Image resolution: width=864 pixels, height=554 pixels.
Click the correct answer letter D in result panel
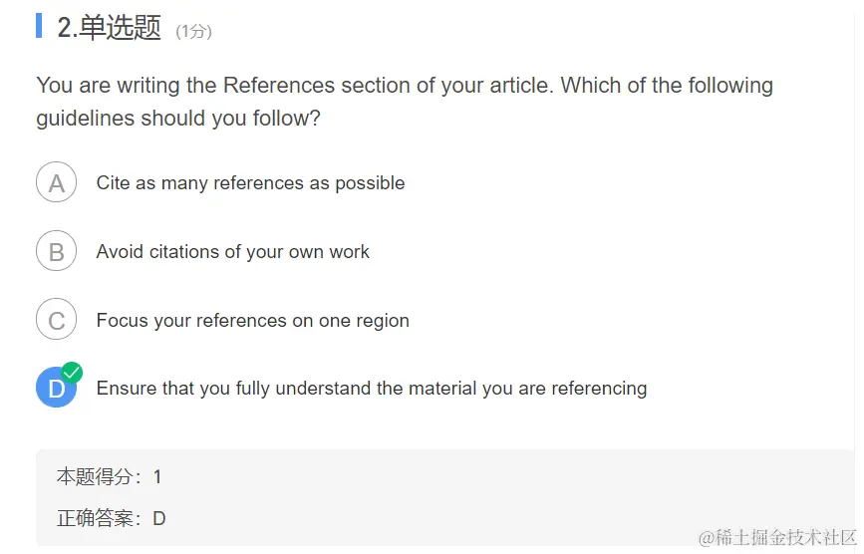159,518
